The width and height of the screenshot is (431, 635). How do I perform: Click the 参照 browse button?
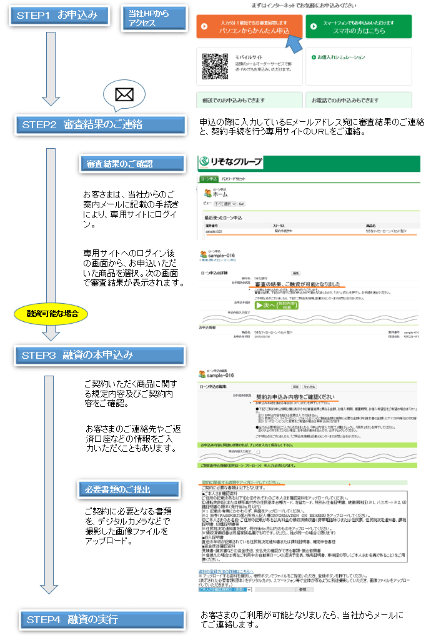pos(302,589)
